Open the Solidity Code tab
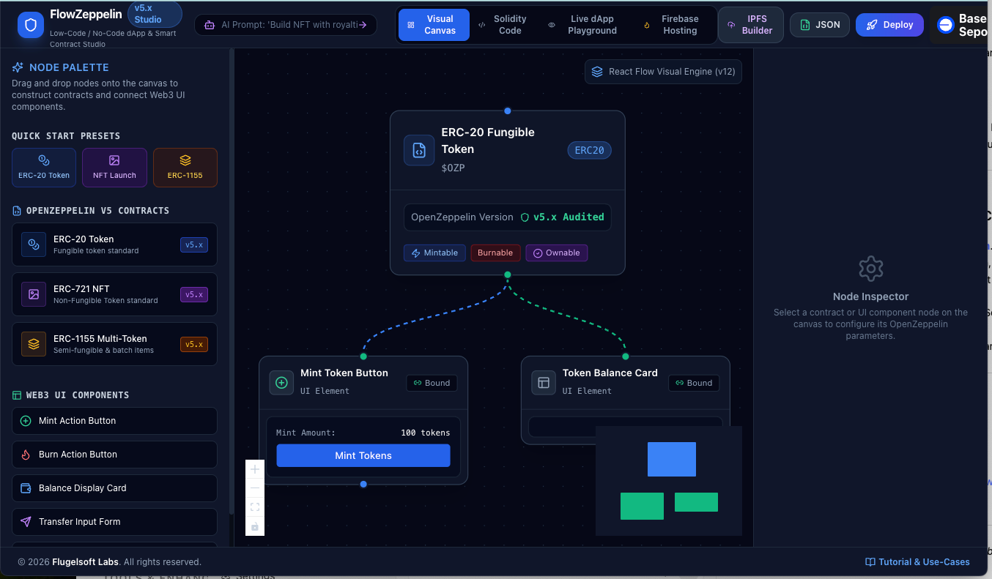The height and width of the screenshot is (579, 992). pyautogui.click(x=503, y=25)
